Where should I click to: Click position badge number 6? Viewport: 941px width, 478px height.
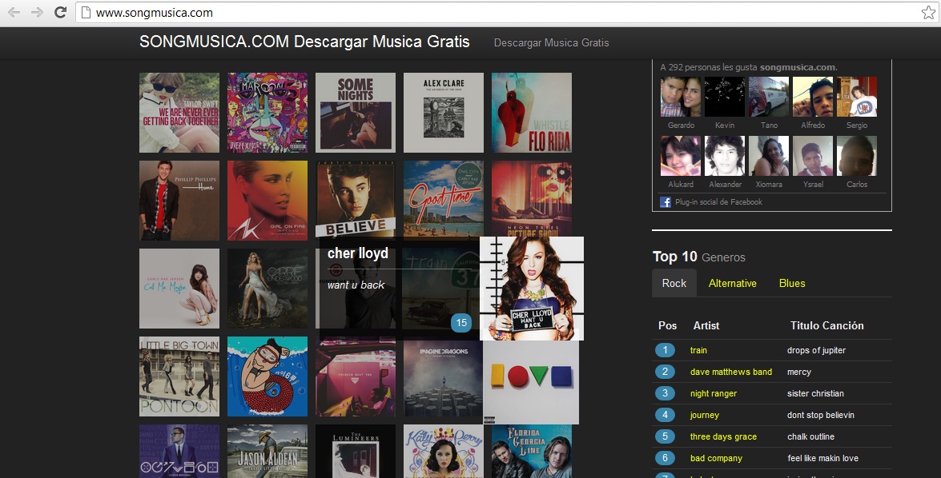click(665, 458)
